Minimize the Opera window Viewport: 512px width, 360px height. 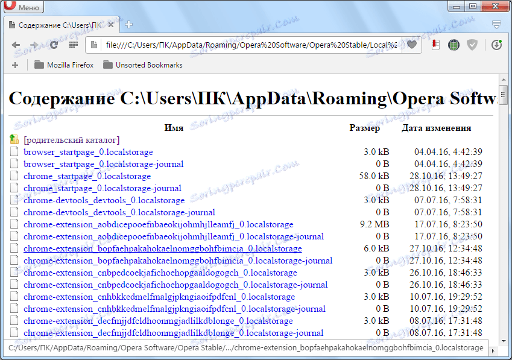[457, 6]
